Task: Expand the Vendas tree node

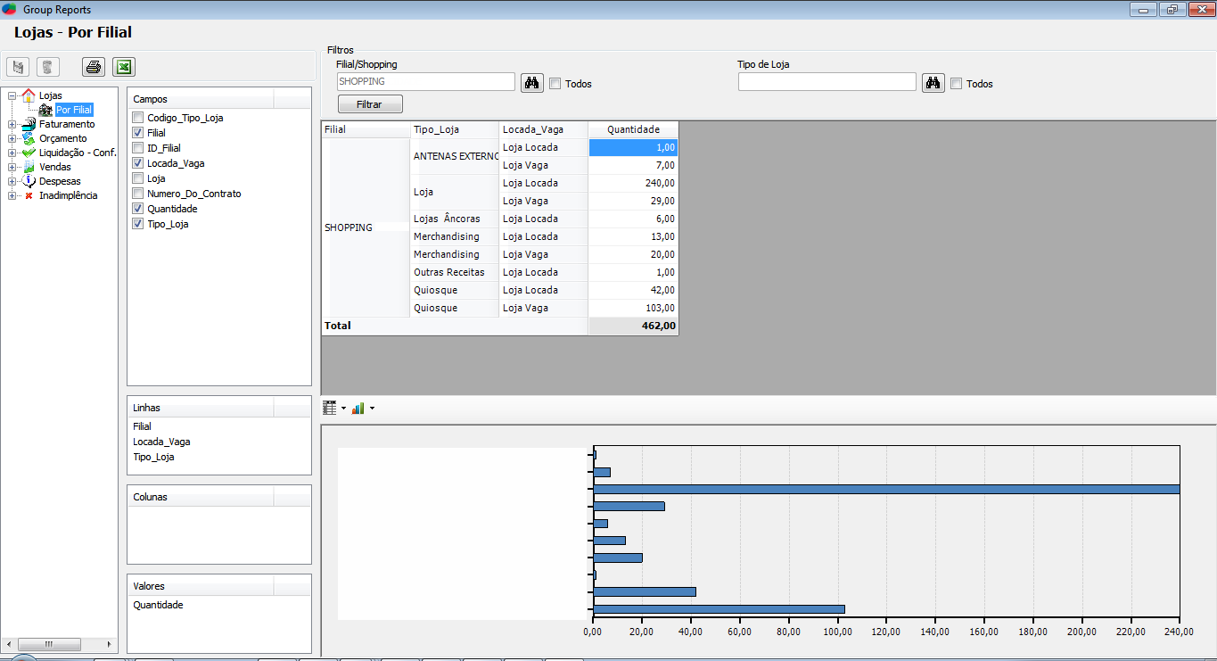Action: (12, 167)
